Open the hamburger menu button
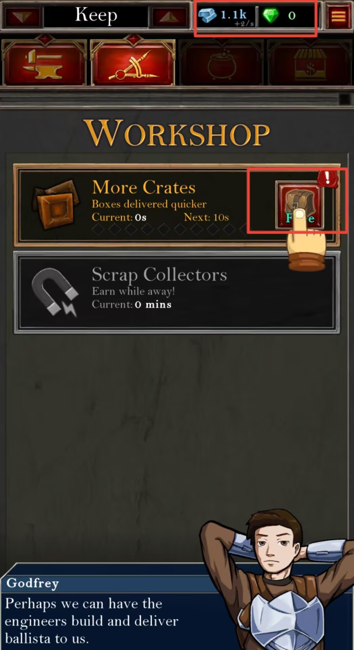354x650 pixels. (x=338, y=15)
